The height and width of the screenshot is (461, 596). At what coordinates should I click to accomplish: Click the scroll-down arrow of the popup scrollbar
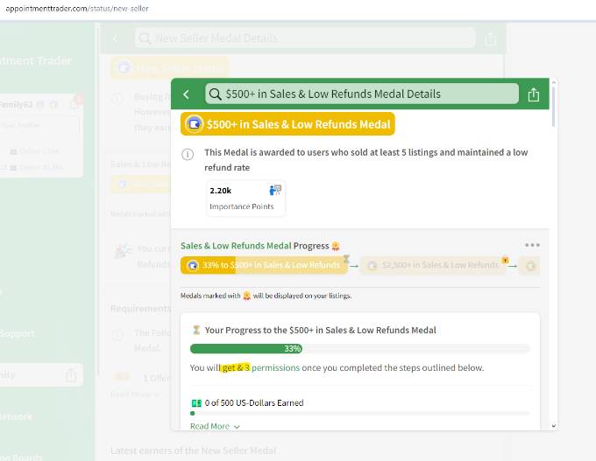point(552,425)
